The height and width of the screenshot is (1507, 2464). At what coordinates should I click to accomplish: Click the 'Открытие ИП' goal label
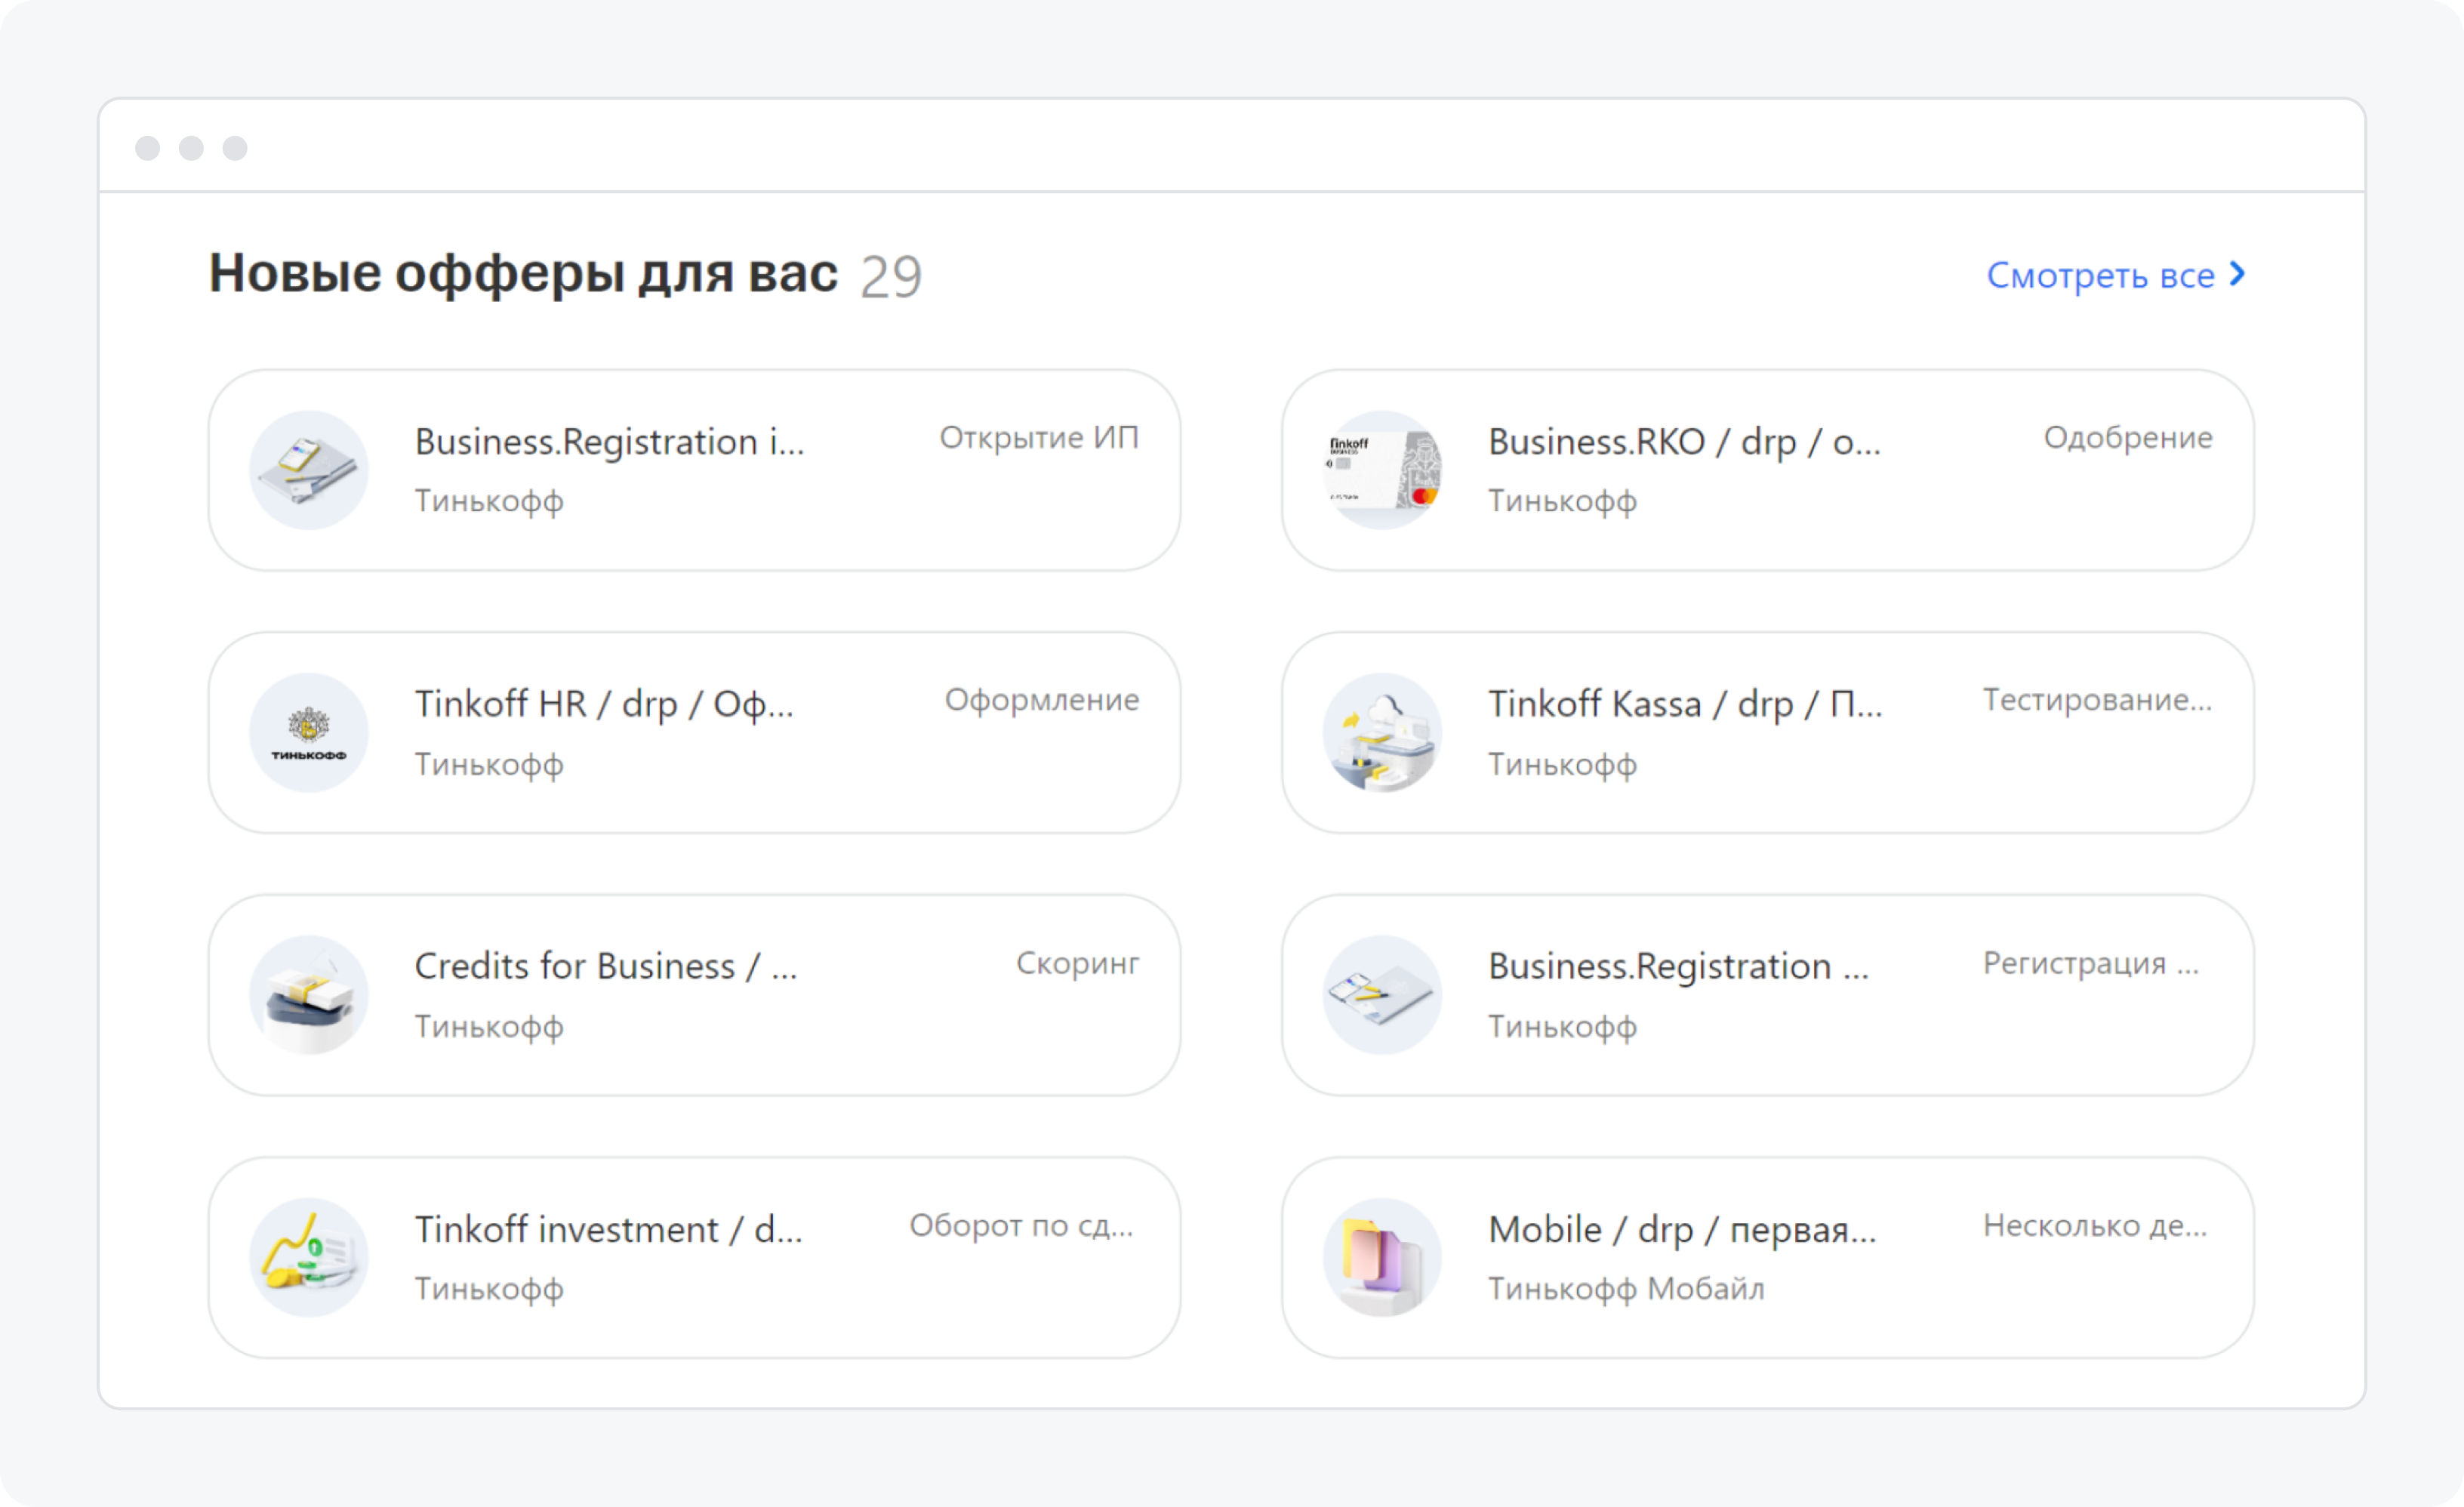pos(1039,437)
